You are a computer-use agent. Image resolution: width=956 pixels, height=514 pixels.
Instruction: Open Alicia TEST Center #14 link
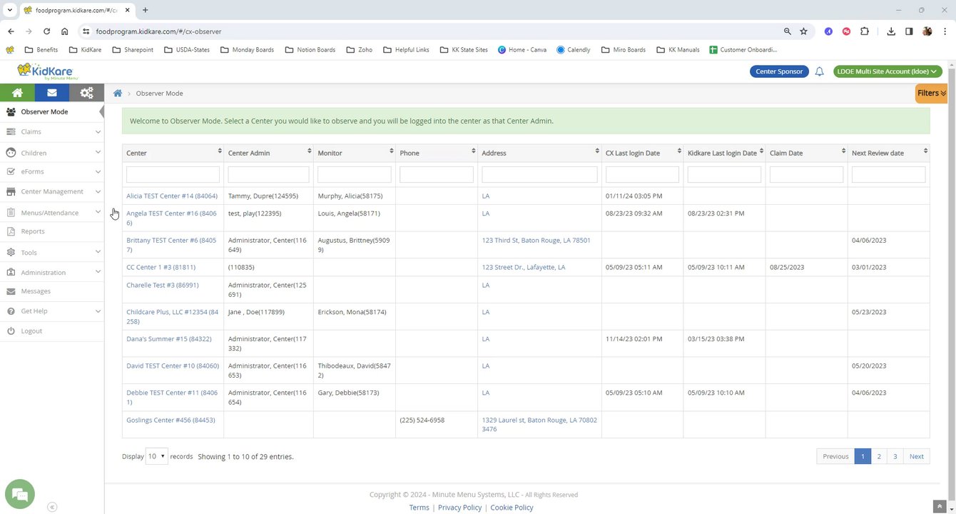172,196
